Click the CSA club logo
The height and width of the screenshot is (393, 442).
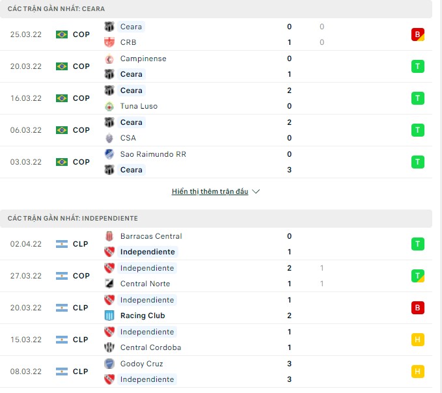109,138
